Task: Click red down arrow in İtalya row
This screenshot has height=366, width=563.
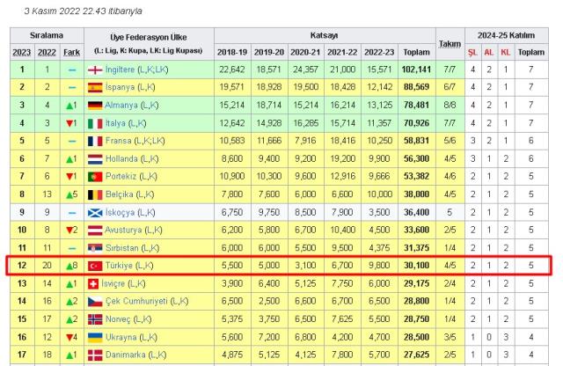Action: pyautogui.click(x=69, y=123)
